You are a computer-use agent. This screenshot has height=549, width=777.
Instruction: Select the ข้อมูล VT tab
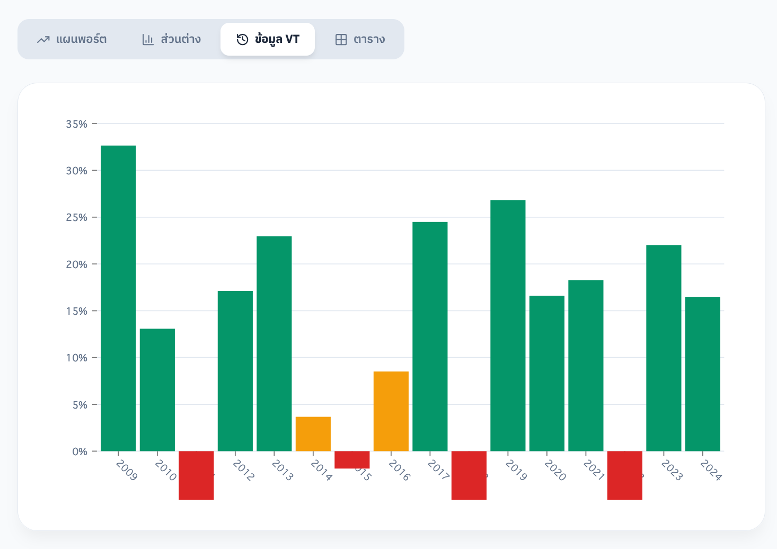[x=268, y=39]
